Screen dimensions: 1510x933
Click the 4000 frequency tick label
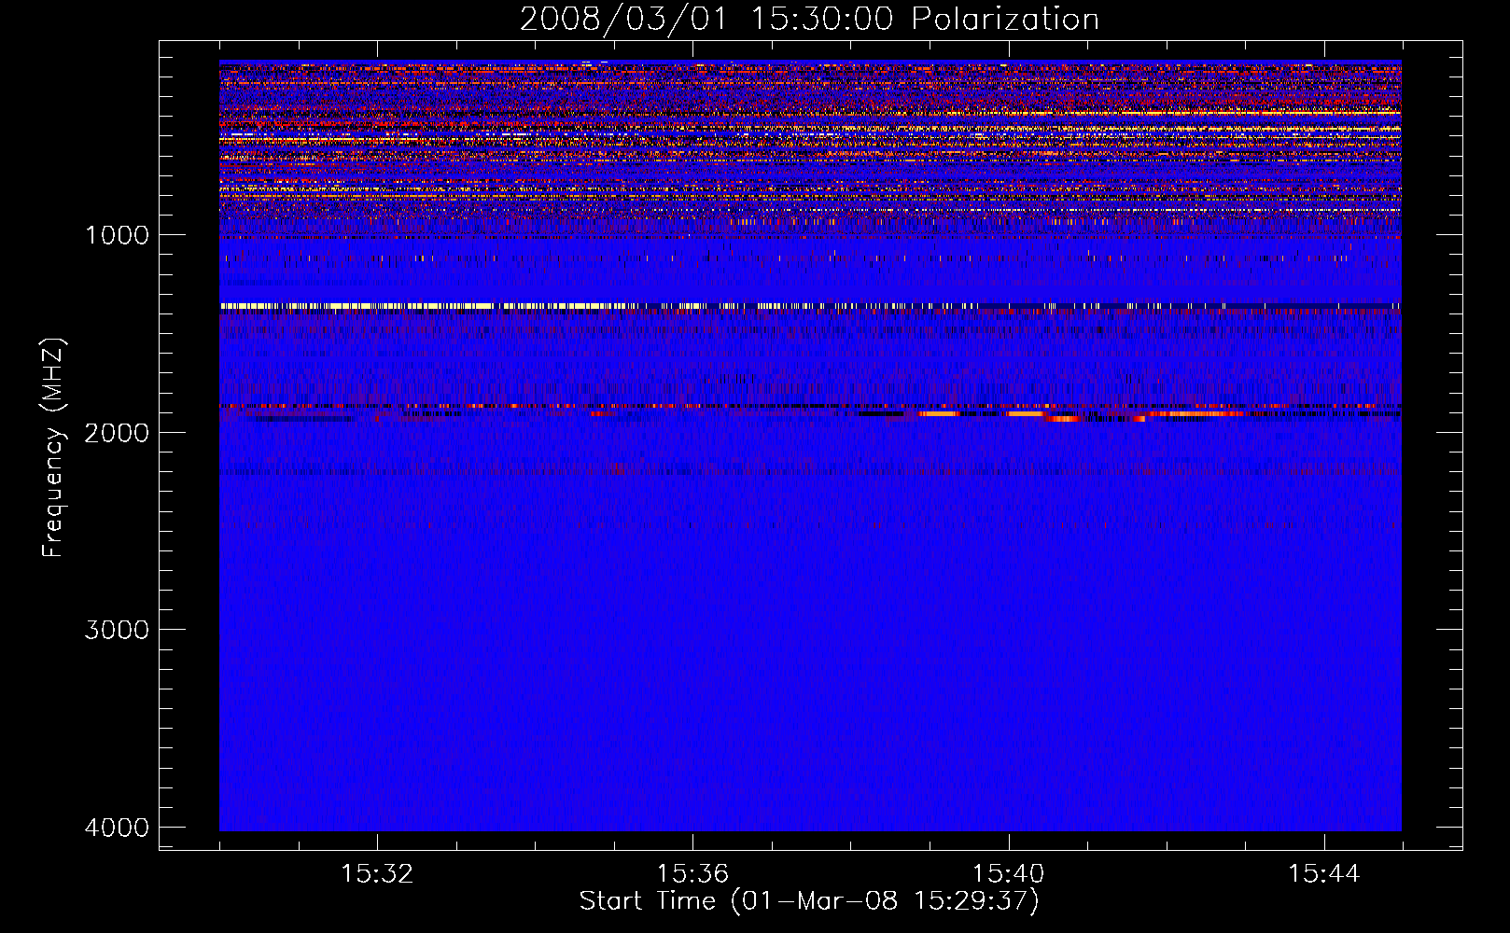click(x=118, y=828)
